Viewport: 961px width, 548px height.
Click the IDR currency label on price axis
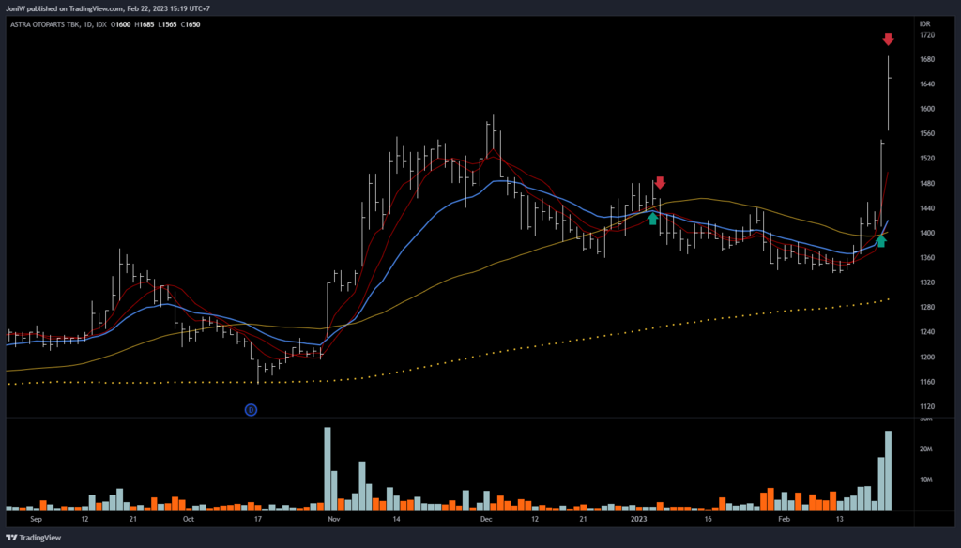[x=924, y=22]
